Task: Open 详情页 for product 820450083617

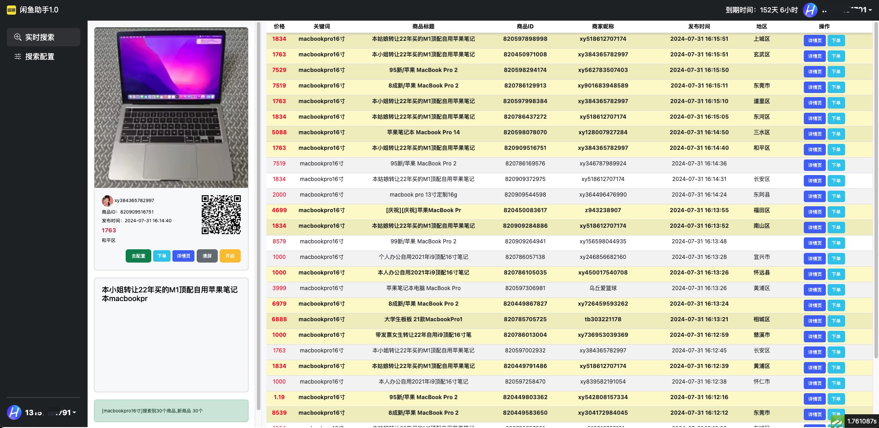Action: [x=815, y=212]
